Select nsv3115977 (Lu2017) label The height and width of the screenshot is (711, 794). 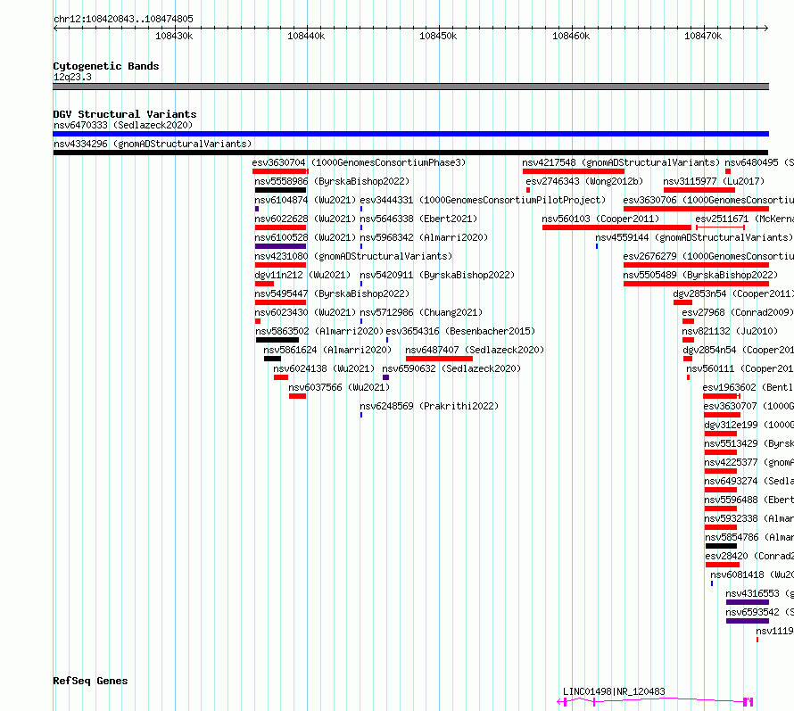click(714, 181)
